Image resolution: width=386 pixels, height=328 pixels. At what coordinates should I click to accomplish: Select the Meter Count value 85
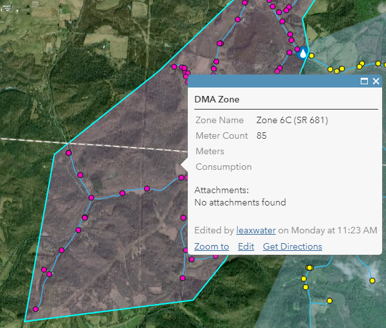pos(262,135)
